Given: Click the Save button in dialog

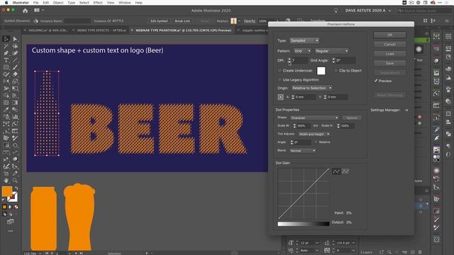Looking at the screenshot, I should click(389, 63).
